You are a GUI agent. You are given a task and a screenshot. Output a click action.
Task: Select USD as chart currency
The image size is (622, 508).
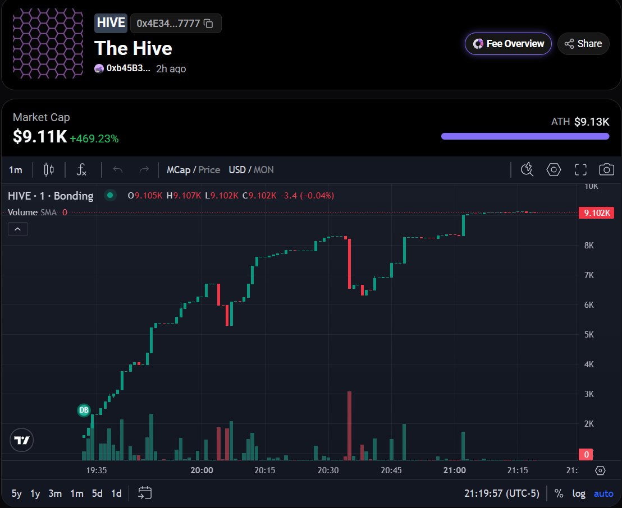[x=237, y=170]
